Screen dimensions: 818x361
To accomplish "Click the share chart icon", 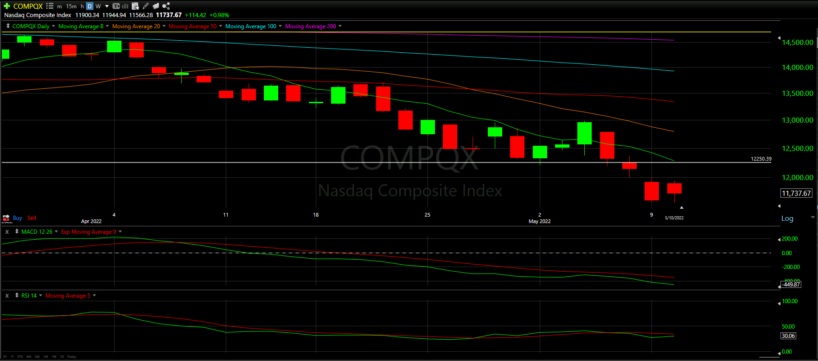I will (166, 6).
